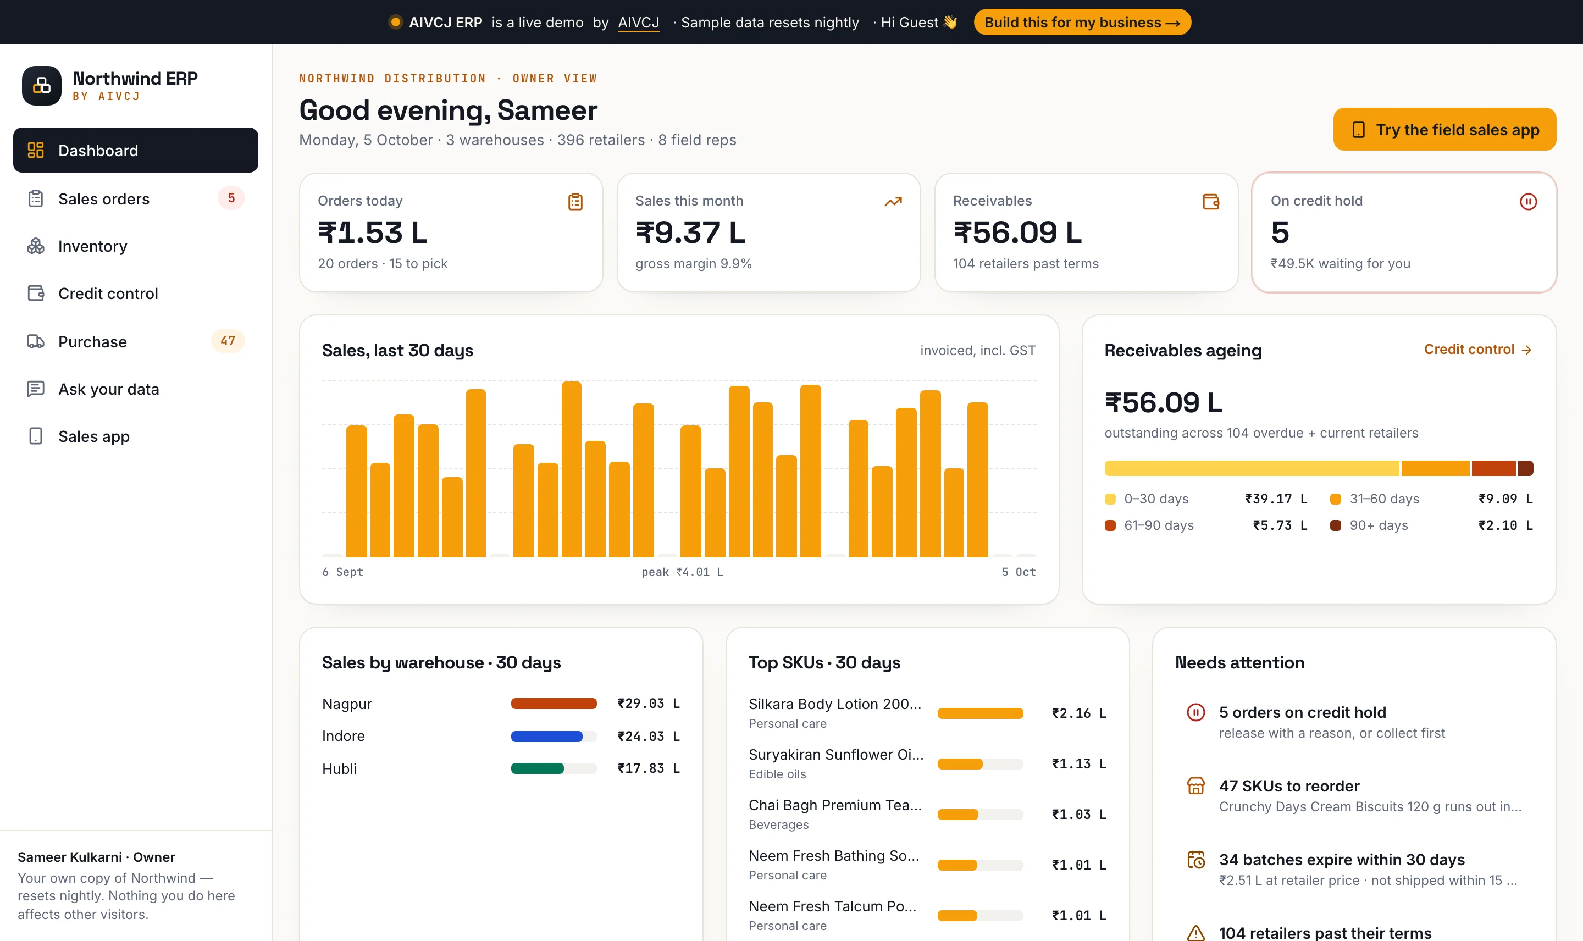Click wallet icon in Receivables card
This screenshot has width=1583, height=941.
coord(1211,202)
